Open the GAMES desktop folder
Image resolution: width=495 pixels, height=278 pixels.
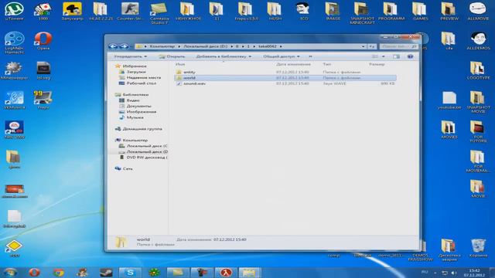click(x=420, y=11)
